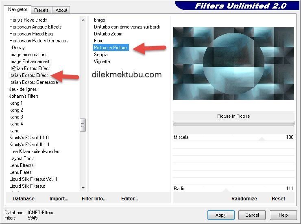
Task: Click Randomize to shuffle filter settings
Action: [x=244, y=199]
